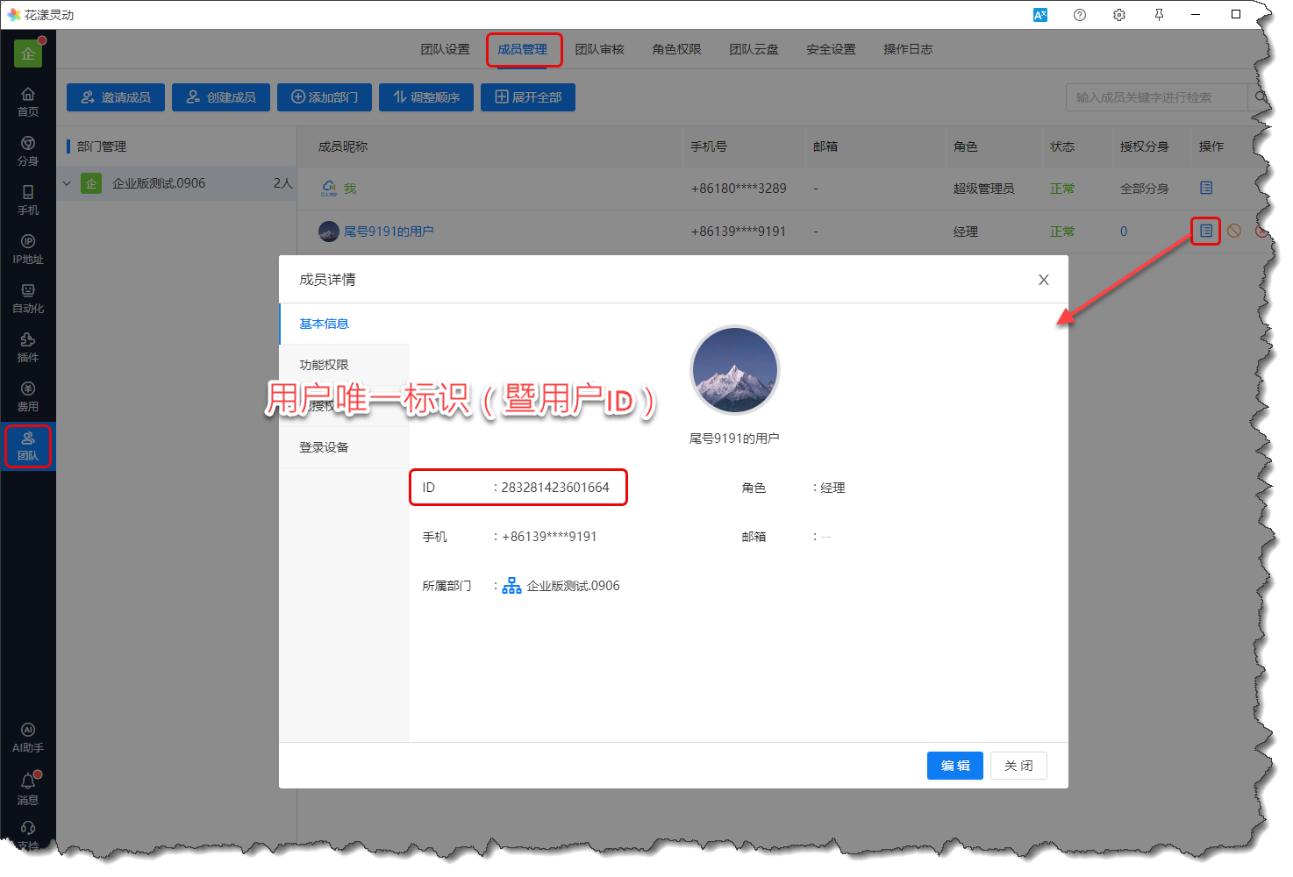
Task: Focus the member keyword search field
Action: pyautogui.click(x=1156, y=97)
